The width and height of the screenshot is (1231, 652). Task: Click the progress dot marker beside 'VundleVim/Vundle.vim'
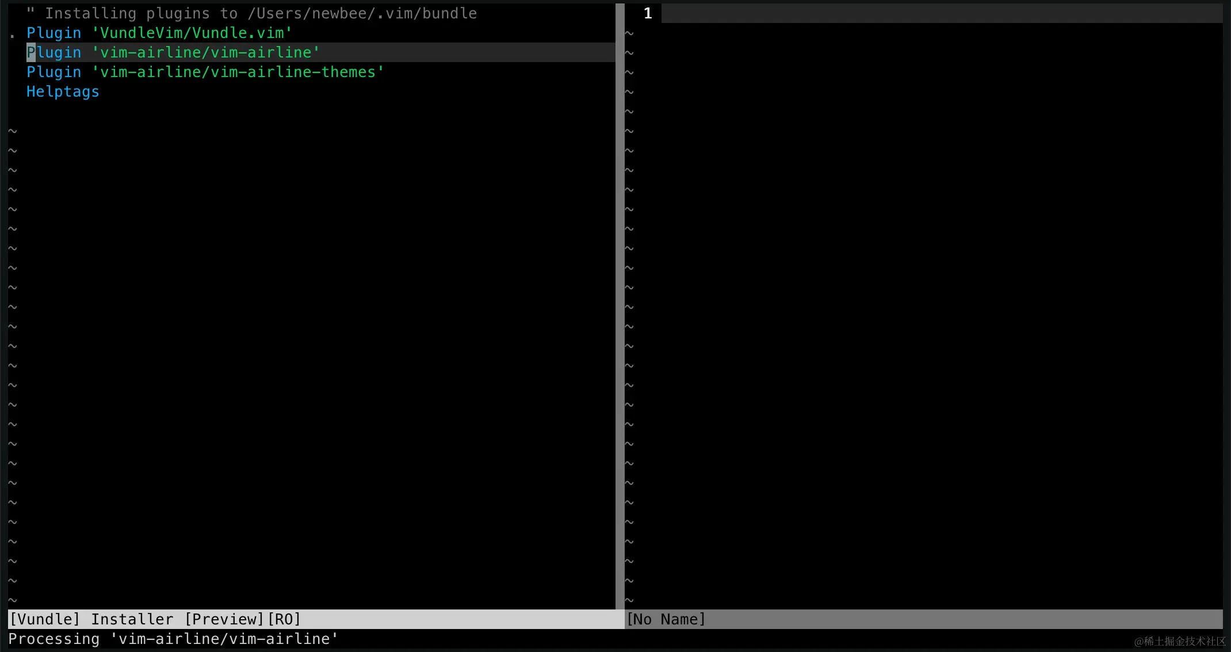pyautogui.click(x=12, y=35)
